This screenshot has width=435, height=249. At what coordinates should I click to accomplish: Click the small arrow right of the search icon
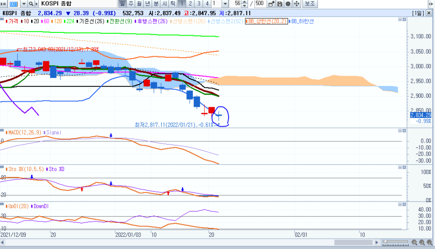point(36,4)
